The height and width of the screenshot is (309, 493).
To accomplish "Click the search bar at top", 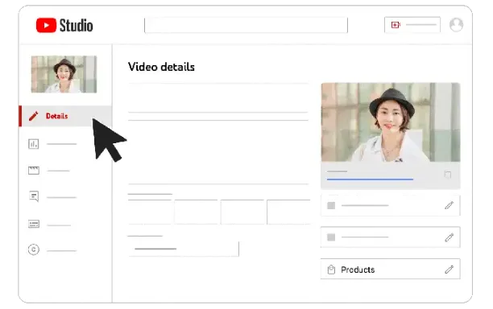I will (246, 25).
